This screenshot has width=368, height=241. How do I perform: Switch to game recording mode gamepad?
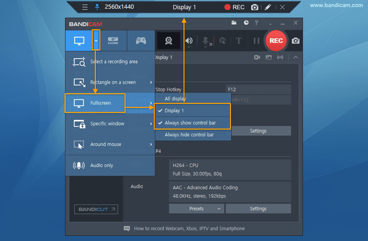click(x=141, y=41)
